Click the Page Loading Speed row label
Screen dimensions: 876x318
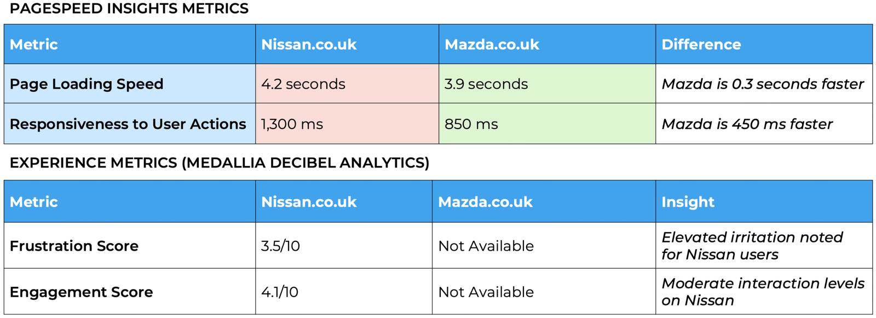[x=87, y=84]
